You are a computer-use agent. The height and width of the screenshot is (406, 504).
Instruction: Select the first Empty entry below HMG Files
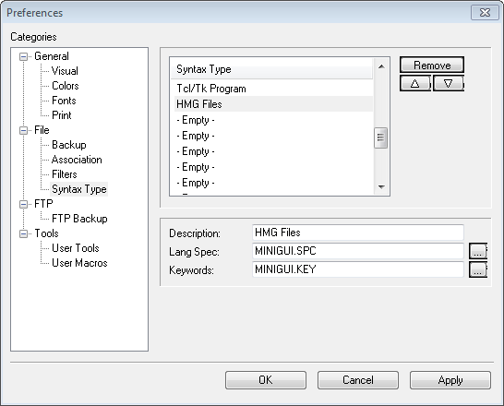pyautogui.click(x=273, y=120)
